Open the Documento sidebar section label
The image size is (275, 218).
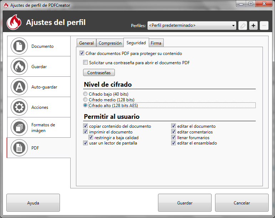click(x=42, y=46)
